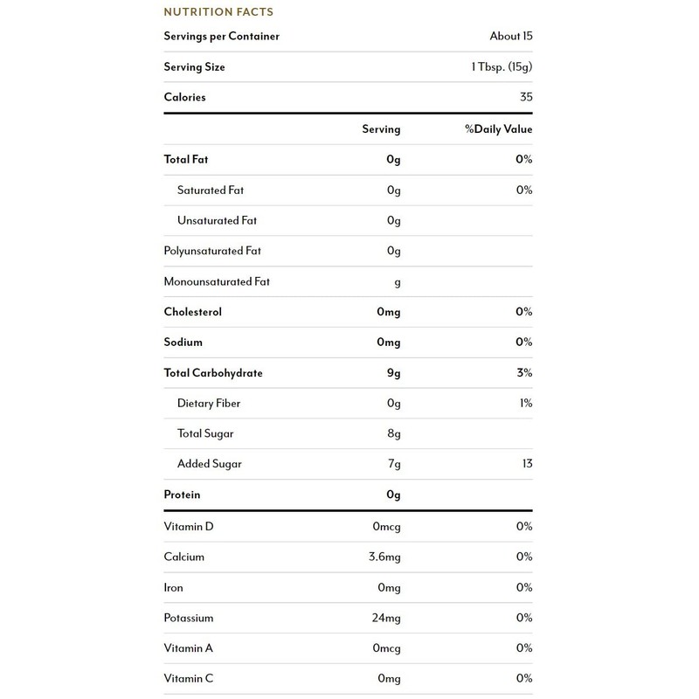Screen dimensions: 699x699
Task: Click the About 15 servings value
Action: tap(511, 37)
